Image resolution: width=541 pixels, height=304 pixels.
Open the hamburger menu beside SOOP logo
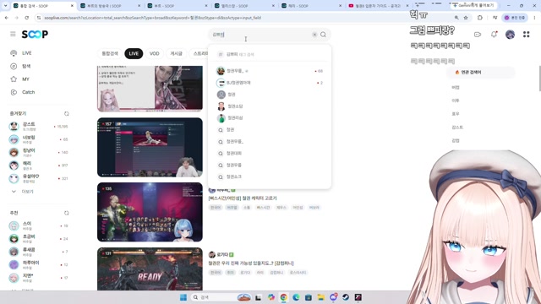[x=13, y=34]
